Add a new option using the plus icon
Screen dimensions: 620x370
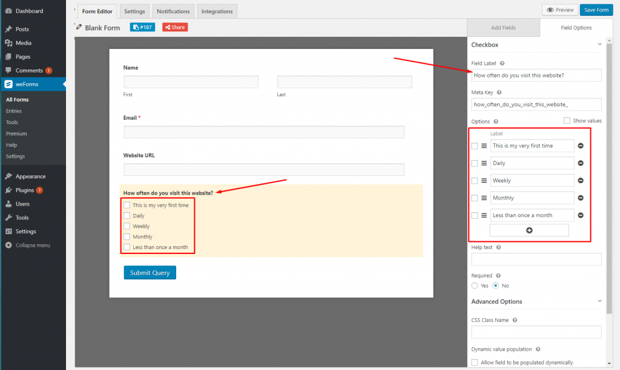click(529, 230)
